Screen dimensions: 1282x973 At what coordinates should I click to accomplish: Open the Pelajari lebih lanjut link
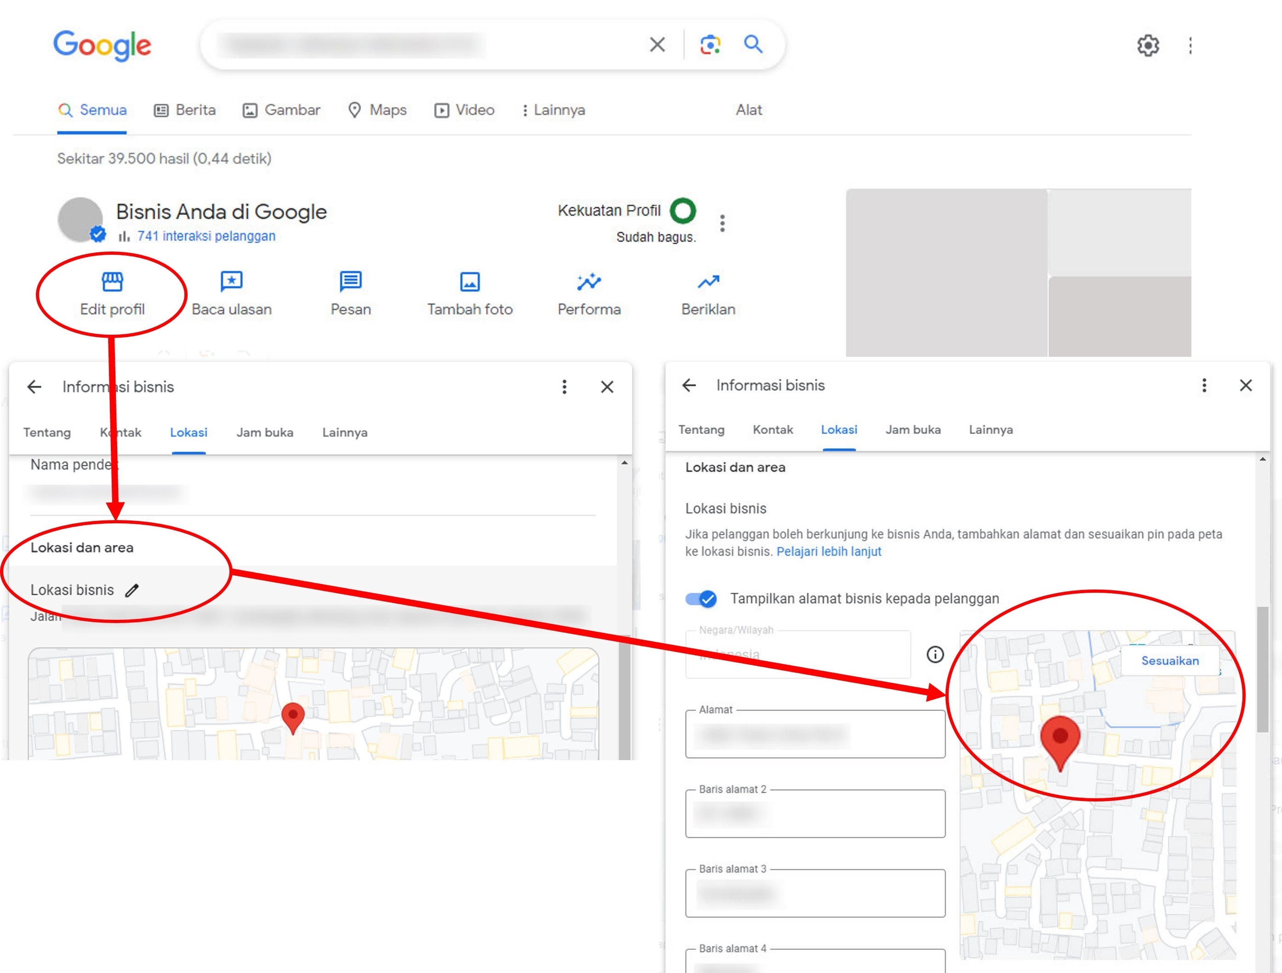coord(828,552)
